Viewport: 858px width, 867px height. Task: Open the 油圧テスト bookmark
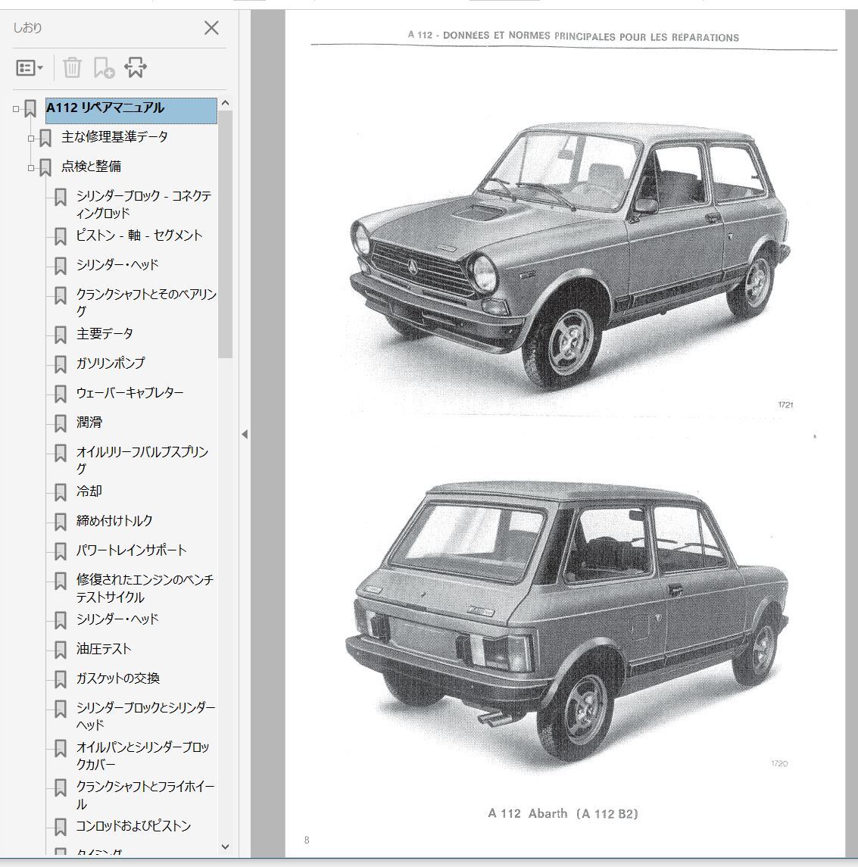pos(104,649)
